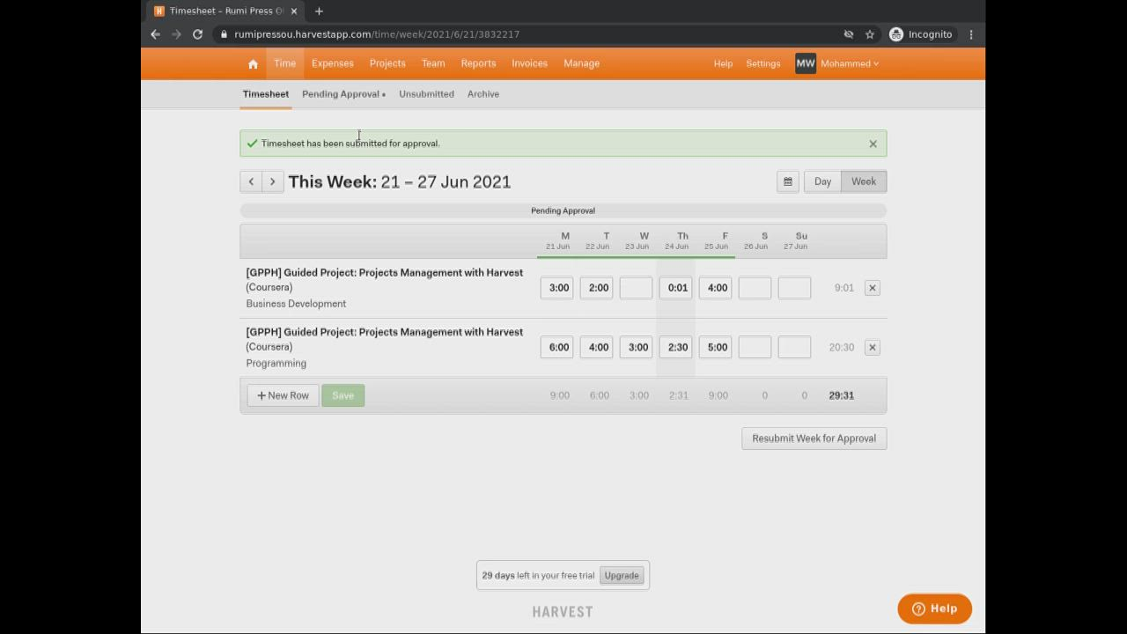Click the weekly total 29:31
This screenshot has width=1127, height=634.
(841, 395)
